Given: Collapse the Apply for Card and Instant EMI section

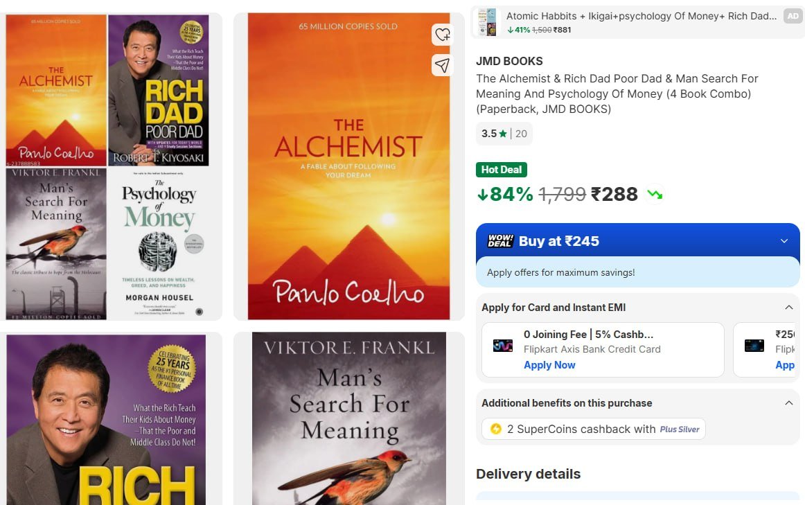Looking at the screenshot, I should pos(788,308).
